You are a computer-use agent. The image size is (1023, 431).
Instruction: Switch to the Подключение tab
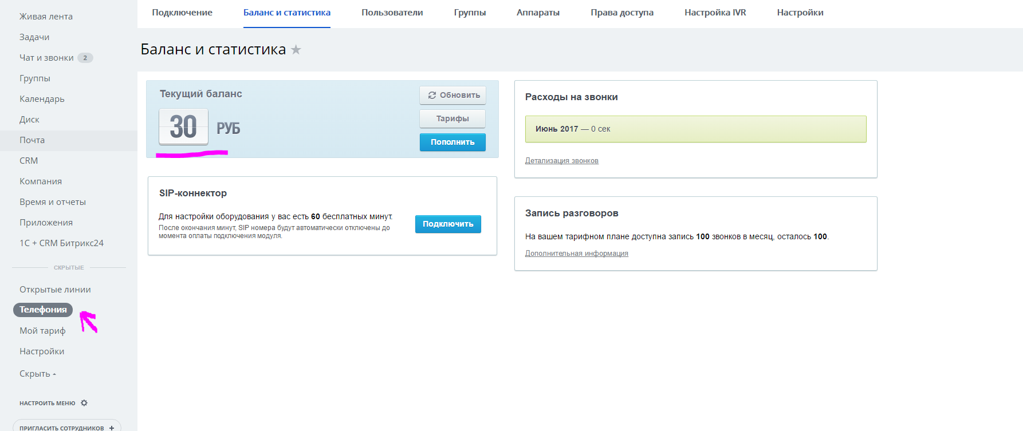point(182,13)
